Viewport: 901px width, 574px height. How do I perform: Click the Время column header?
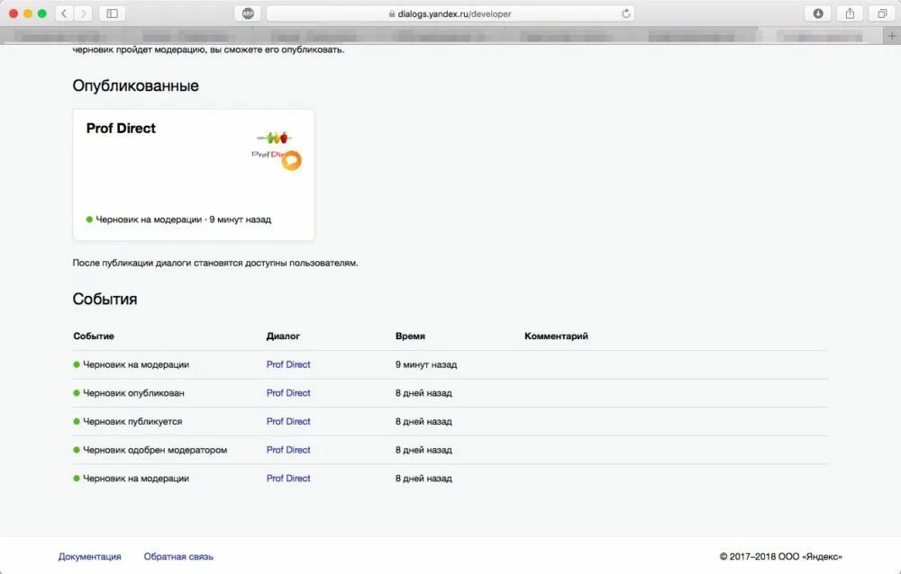410,336
